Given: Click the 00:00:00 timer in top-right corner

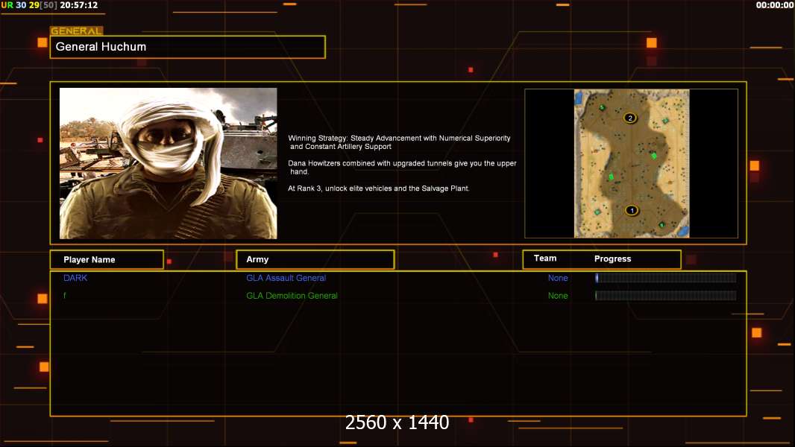Looking at the screenshot, I should pyautogui.click(x=774, y=5).
